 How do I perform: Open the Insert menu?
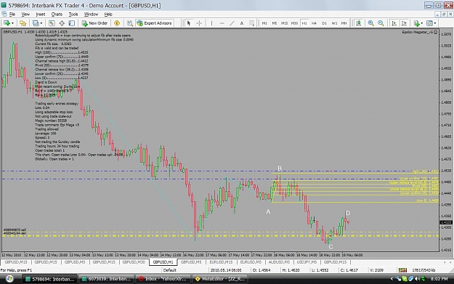point(41,15)
